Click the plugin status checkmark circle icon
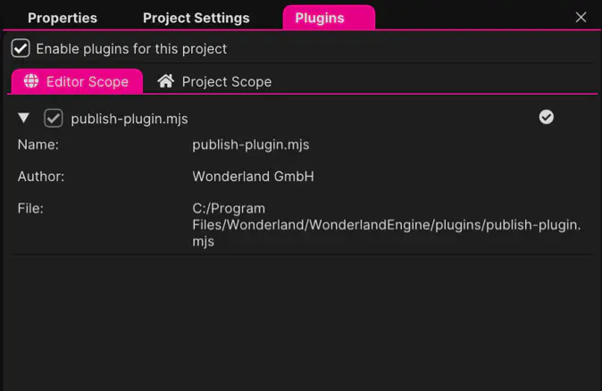602x391 pixels. tap(547, 117)
